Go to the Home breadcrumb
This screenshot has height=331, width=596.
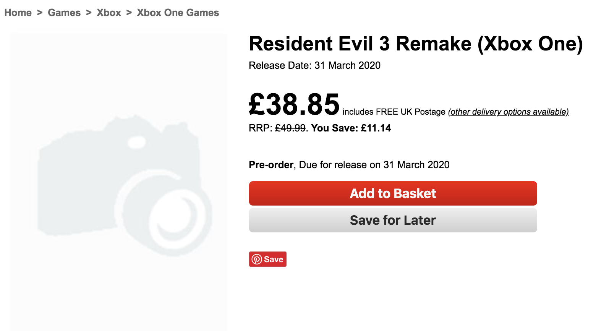18,13
